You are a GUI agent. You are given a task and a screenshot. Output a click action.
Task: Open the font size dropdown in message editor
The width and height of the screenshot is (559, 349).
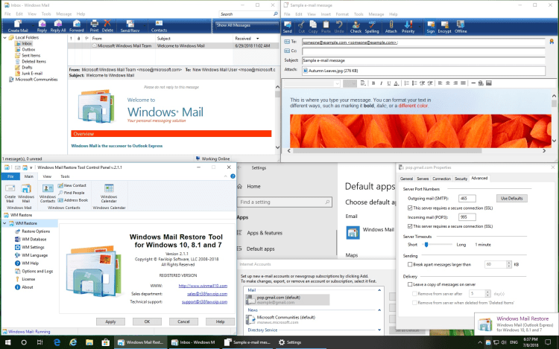[353, 83]
